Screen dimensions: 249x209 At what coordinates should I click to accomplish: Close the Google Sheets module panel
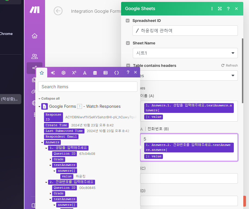pos(236,9)
